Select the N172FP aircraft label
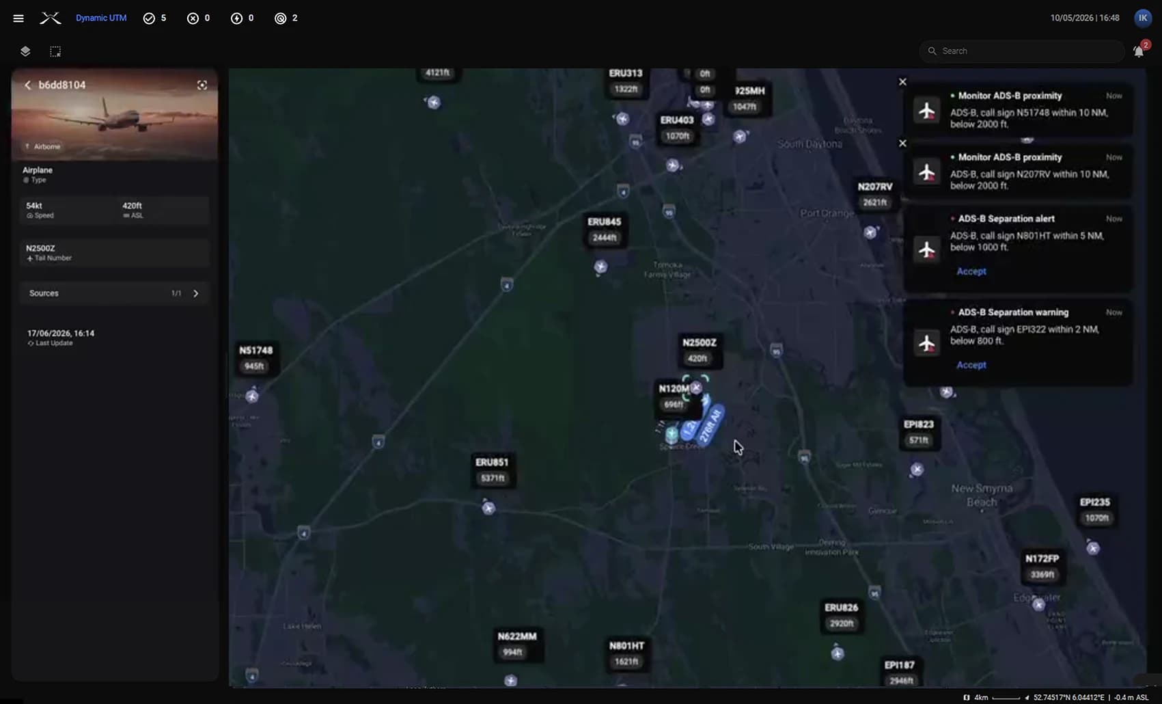 coord(1042,567)
